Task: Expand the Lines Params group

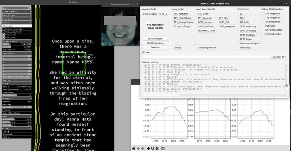Action: point(17,11)
